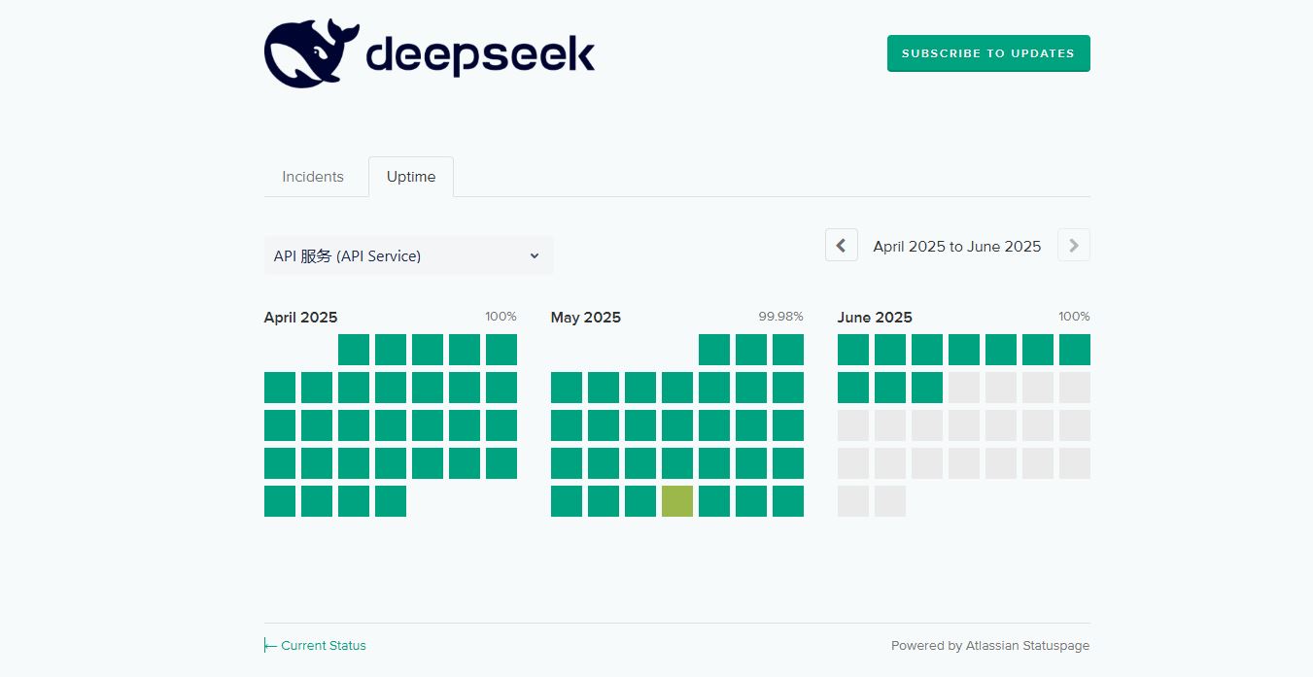Go to the previous date range arrow
Screen dimensions: 1313x677
point(842,246)
